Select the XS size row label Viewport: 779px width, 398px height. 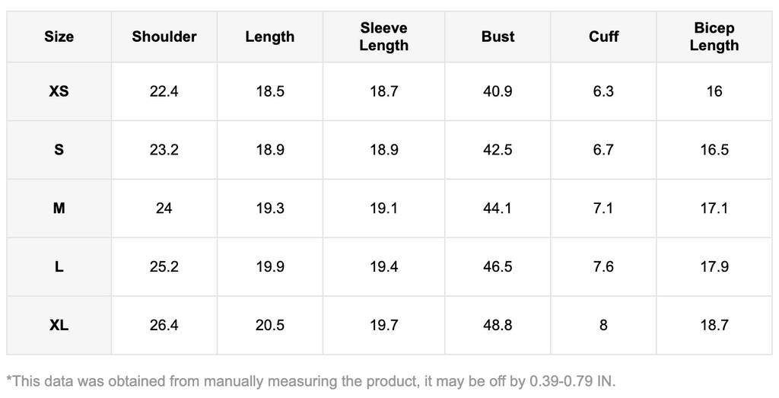coord(59,91)
